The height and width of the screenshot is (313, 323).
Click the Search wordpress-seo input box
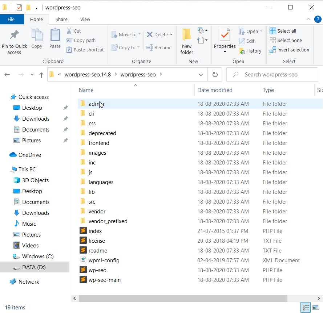272,75
